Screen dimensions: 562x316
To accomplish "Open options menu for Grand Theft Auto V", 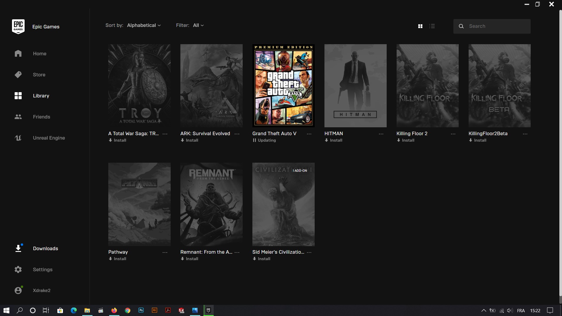I will point(309,134).
